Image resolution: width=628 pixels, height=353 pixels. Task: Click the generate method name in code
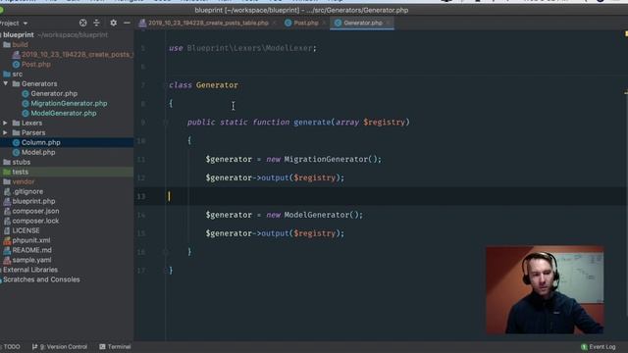pos(312,122)
